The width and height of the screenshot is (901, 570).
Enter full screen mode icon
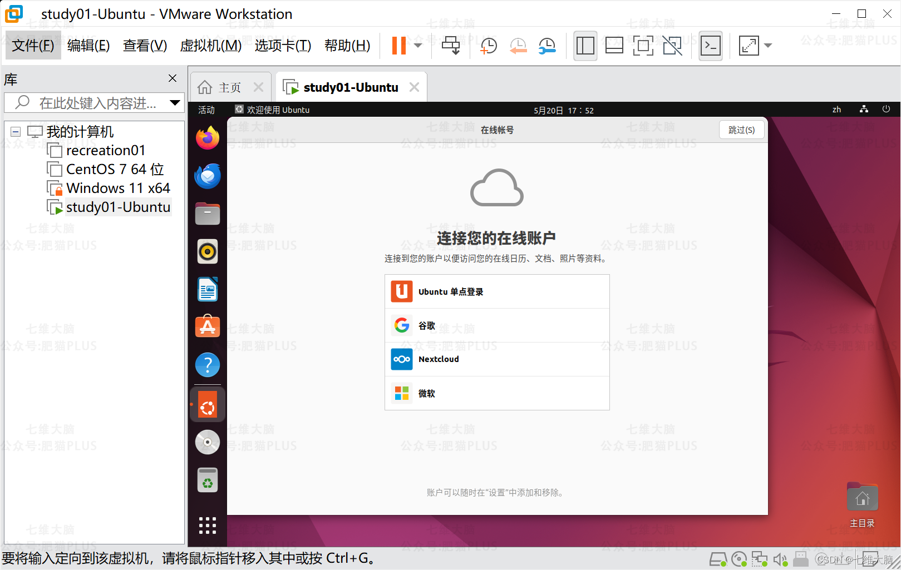[643, 46]
